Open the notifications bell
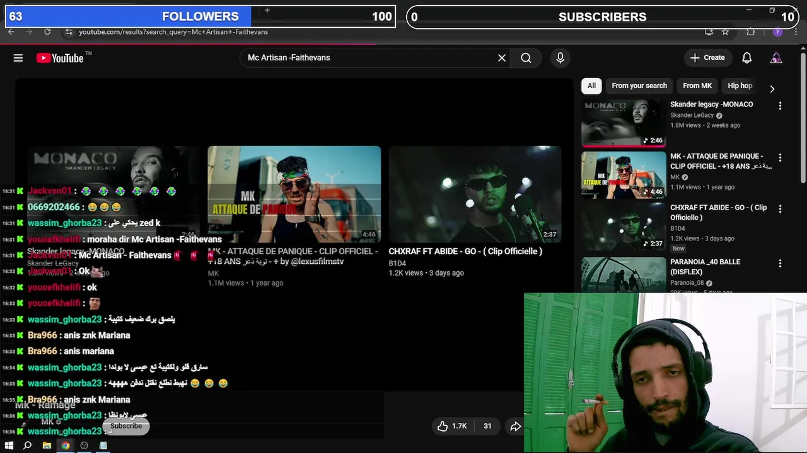 pos(746,58)
